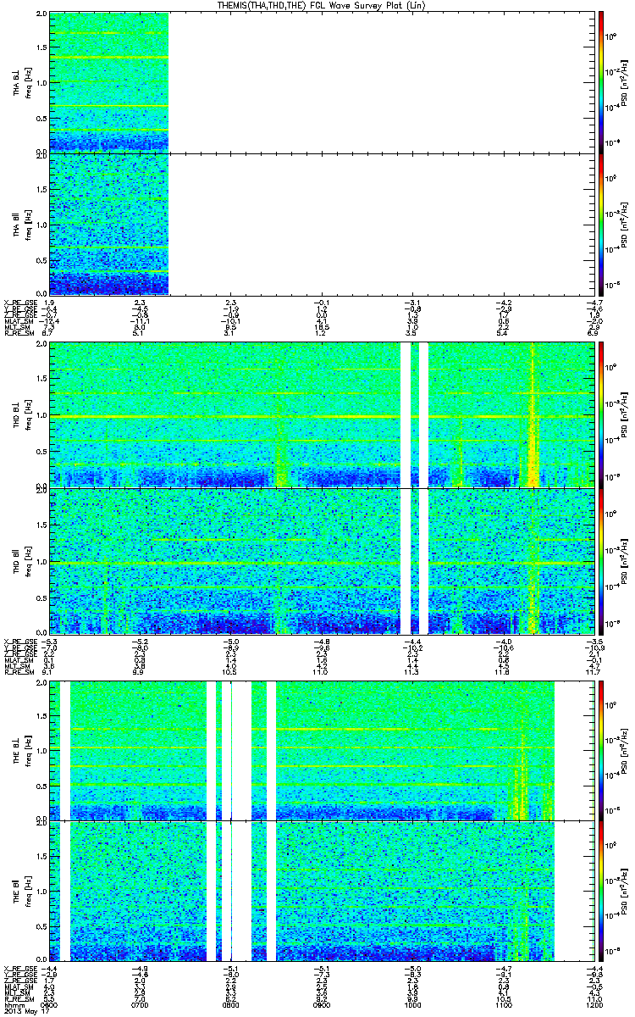This screenshot has height=1017, width=635.
Task: Click the 2.0 tick on THA B-perpendicular frequency axis
Action: click(x=41, y=15)
